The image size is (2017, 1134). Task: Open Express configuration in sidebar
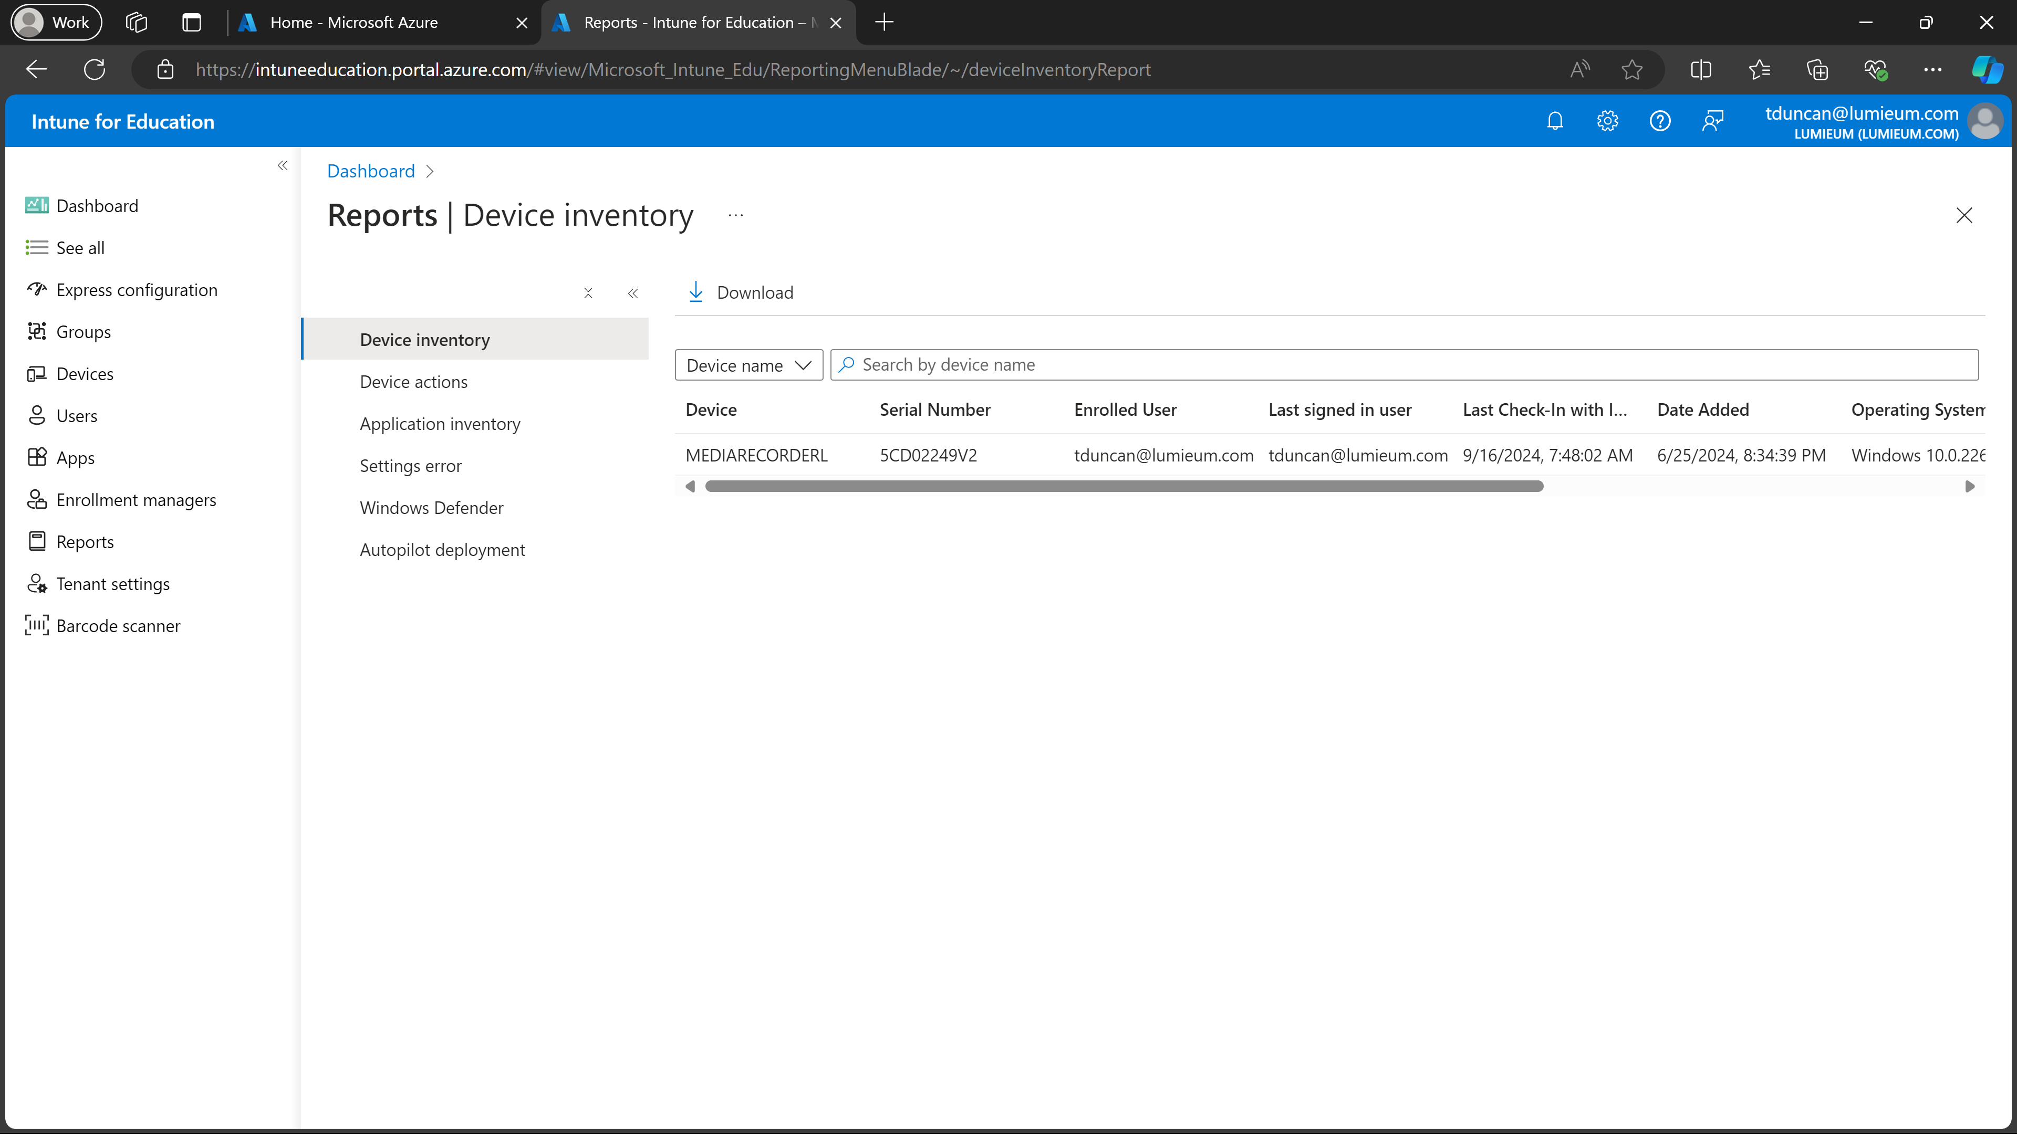point(137,290)
